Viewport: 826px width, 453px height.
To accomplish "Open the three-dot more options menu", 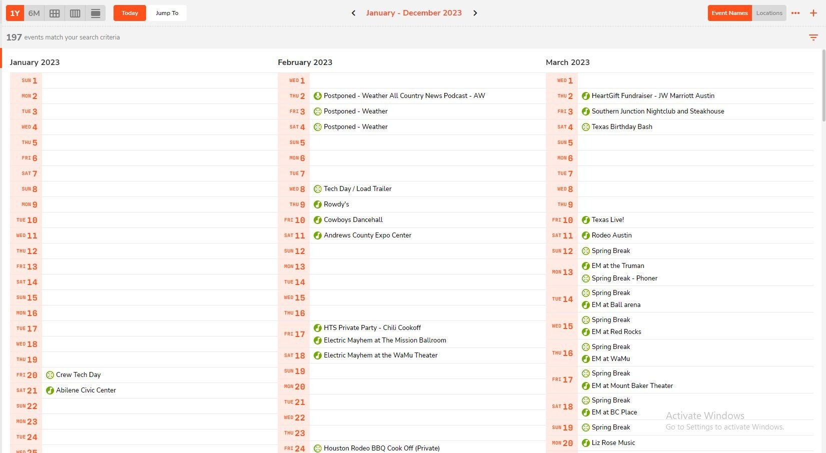I will [x=795, y=13].
